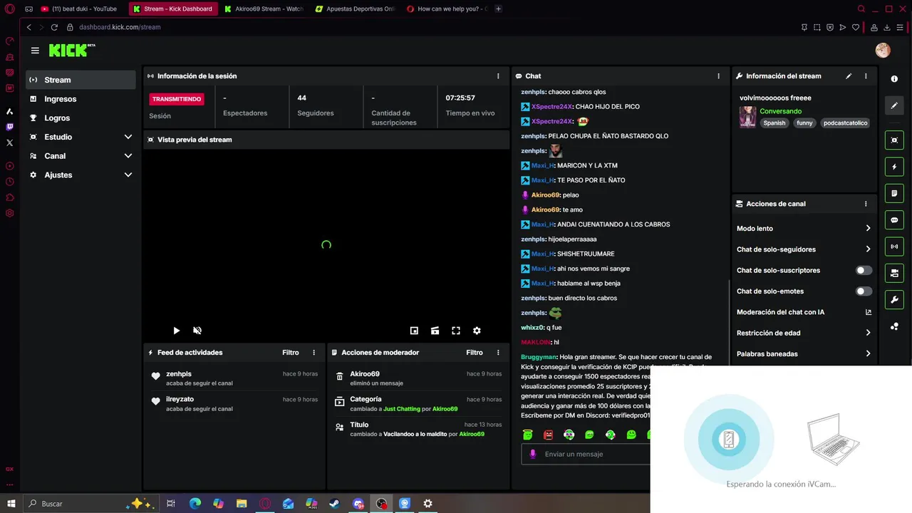Expand the Canal sidebar section
Viewport: 912px width, 513px height.
tap(81, 156)
